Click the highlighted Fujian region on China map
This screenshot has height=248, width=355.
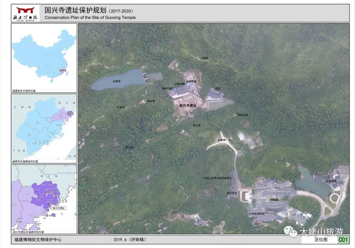tap(63, 70)
